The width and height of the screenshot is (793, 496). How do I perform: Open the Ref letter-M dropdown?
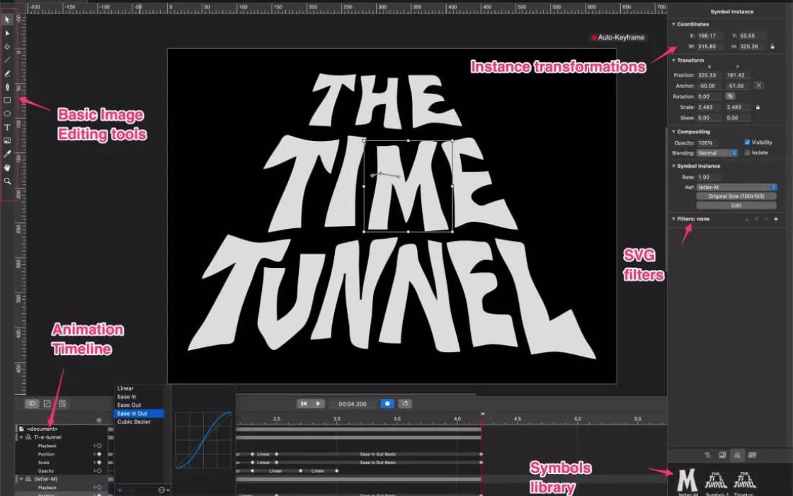pyautogui.click(x=736, y=187)
